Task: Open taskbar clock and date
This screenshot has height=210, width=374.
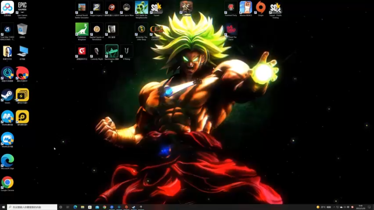Action: point(360,207)
